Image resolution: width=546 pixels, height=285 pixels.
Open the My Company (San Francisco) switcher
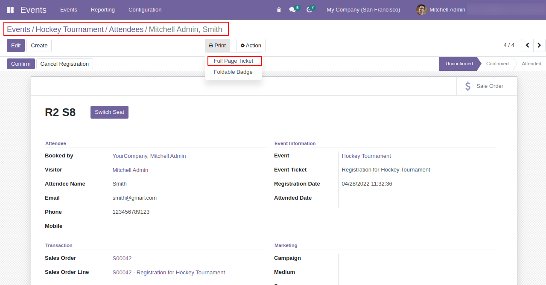click(363, 10)
